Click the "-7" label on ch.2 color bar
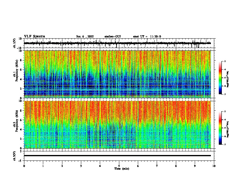This screenshot has width=241, height=186. pyautogui.click(x=224, y=144)
